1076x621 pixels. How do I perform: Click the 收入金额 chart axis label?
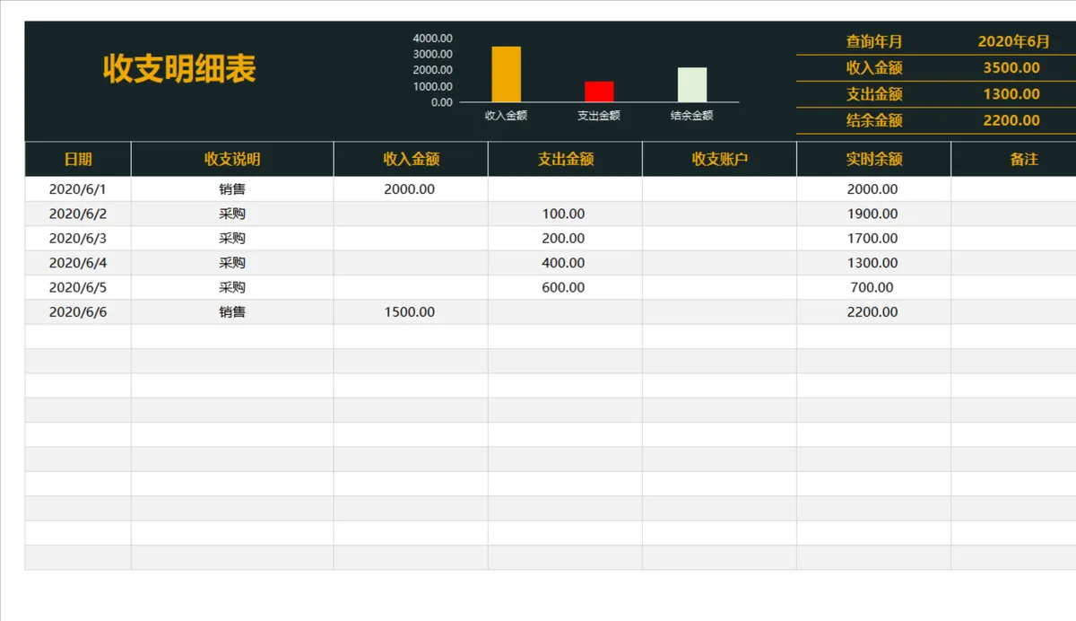506,116
